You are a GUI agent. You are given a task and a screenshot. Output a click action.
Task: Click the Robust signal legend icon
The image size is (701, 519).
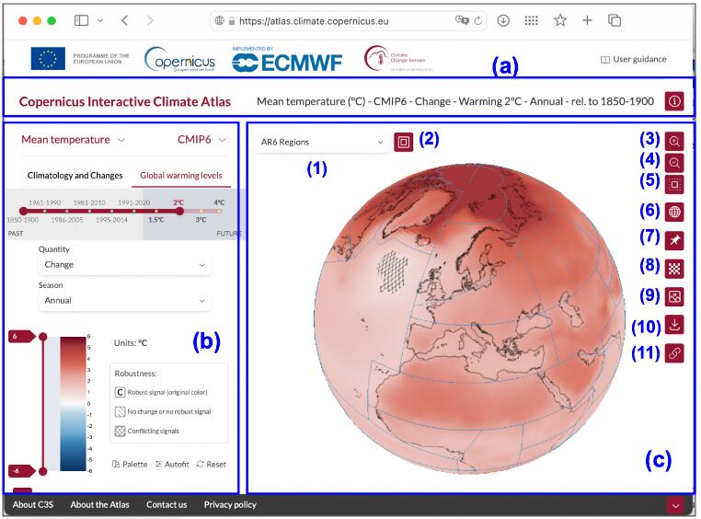click(120, 393)
